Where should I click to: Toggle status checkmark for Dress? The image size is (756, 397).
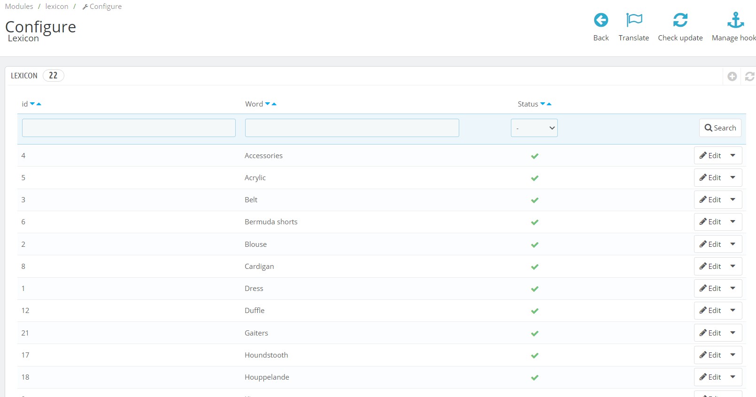click(534, 289)
